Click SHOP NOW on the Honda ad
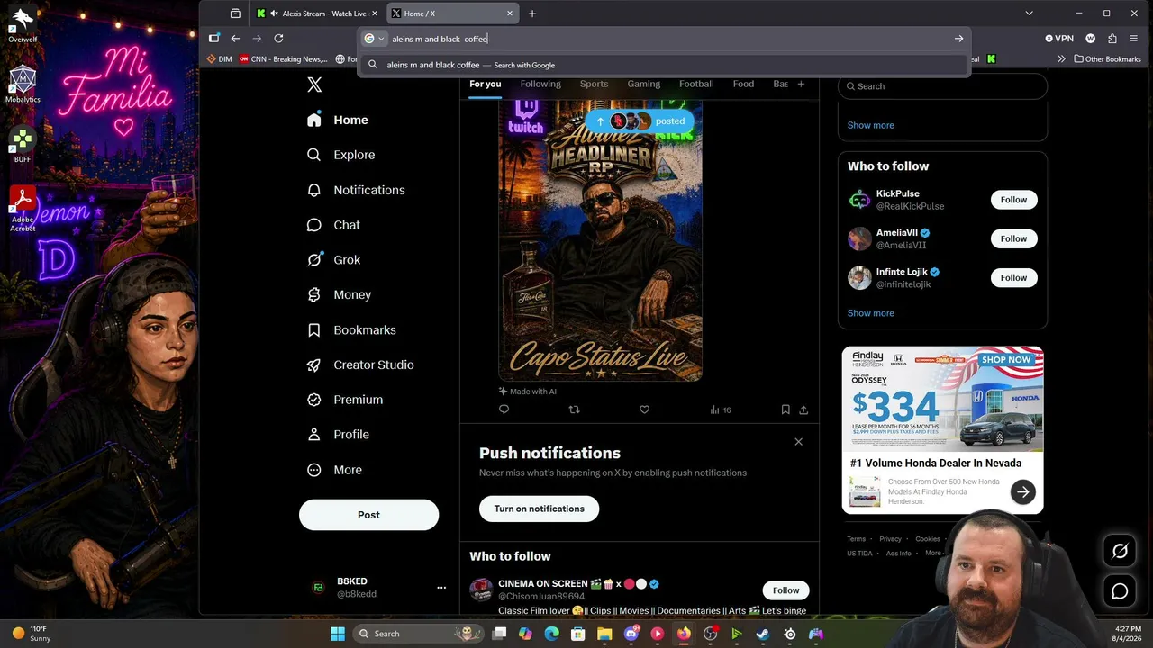Screen dimensions: 1153x648 point(1006,359)
